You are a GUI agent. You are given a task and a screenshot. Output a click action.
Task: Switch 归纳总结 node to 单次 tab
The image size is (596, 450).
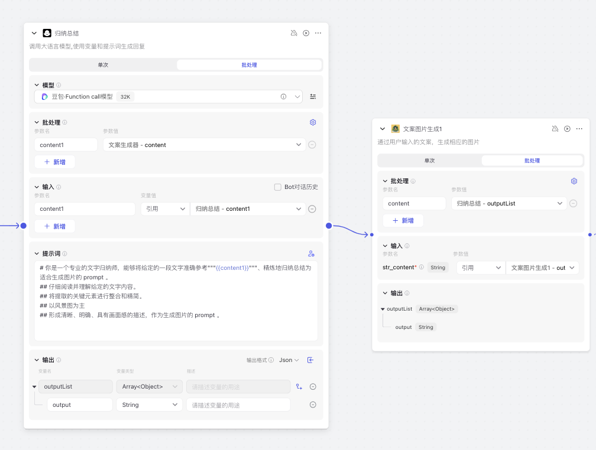point(103,65)
